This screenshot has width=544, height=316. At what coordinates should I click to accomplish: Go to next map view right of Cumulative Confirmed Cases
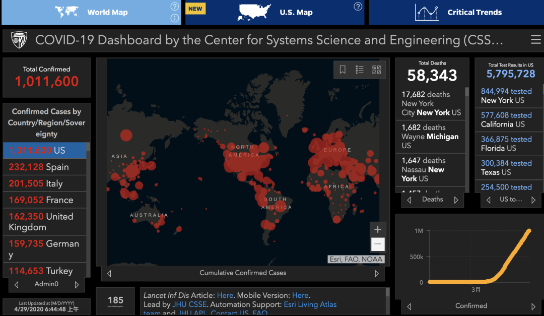click(x=377, y=274)
